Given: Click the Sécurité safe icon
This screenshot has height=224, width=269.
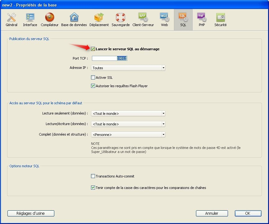Looking at the screenshot, I should point(220,17).
